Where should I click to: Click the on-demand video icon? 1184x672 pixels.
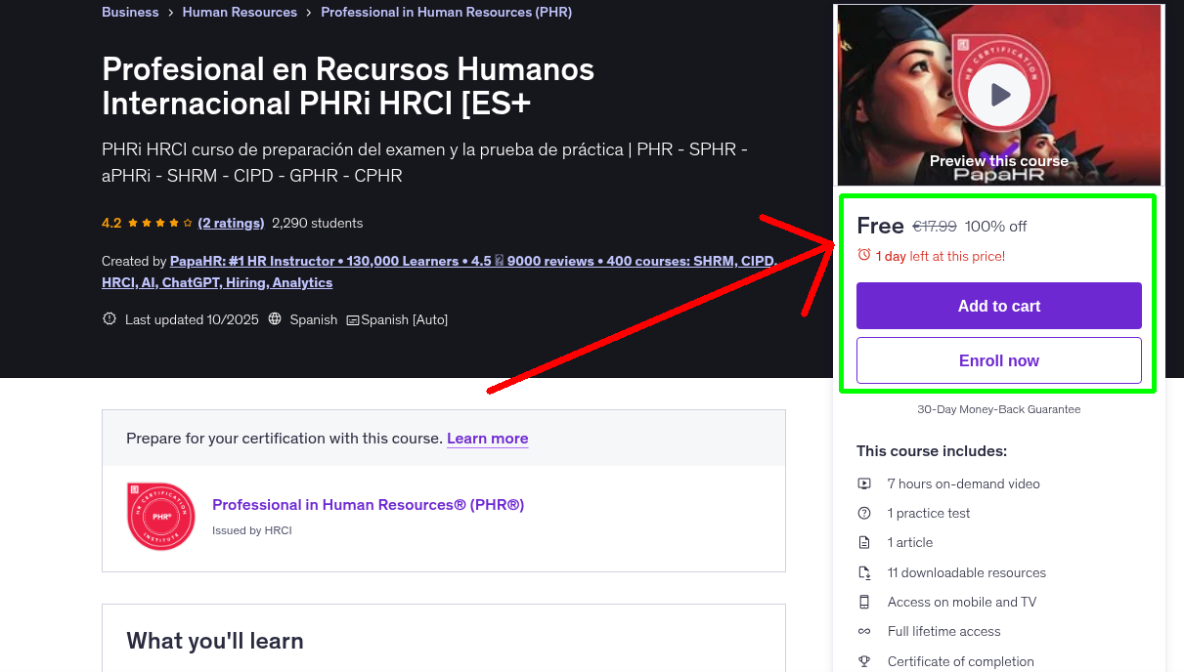point(864,483)
